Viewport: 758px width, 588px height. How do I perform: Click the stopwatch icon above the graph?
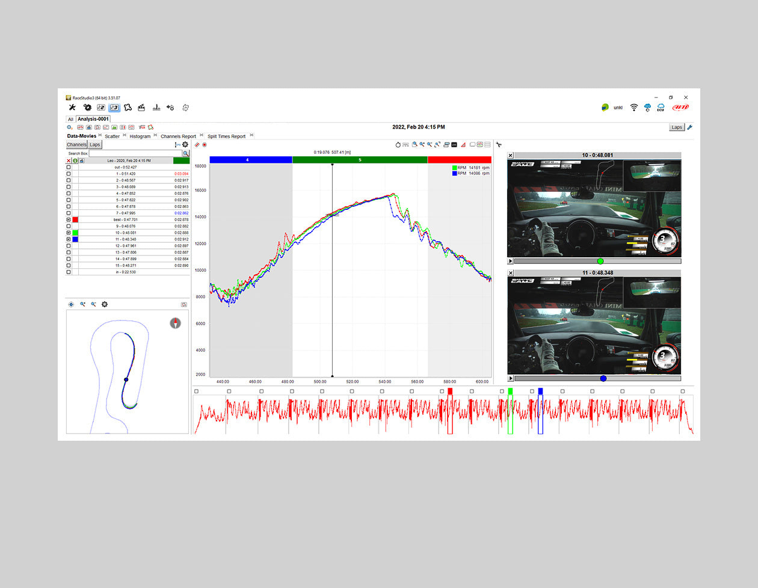point(398,145)
